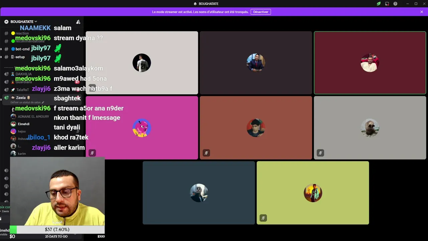Click Elmehdi's small Pokéball avatar
The image size is (428, 241).
pyautogui.click(x=13, y=124)
